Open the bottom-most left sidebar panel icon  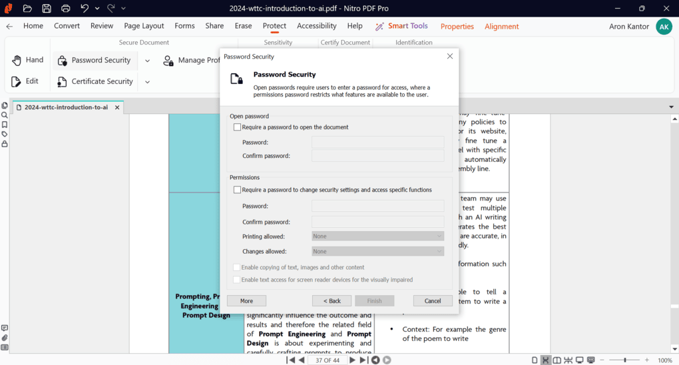pos(5,347)
